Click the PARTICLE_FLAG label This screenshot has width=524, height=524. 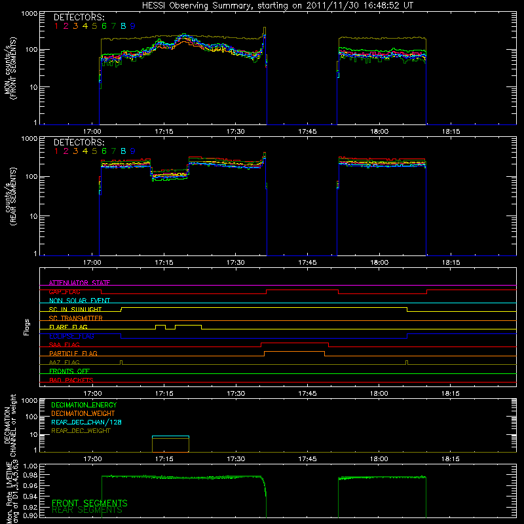[x=73, y=353]
